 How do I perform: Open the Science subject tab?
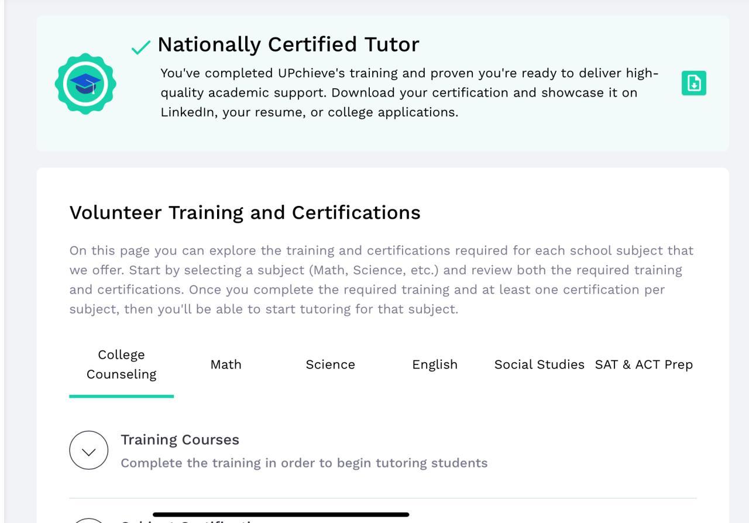pyautogui.click(x=330, y=364)
